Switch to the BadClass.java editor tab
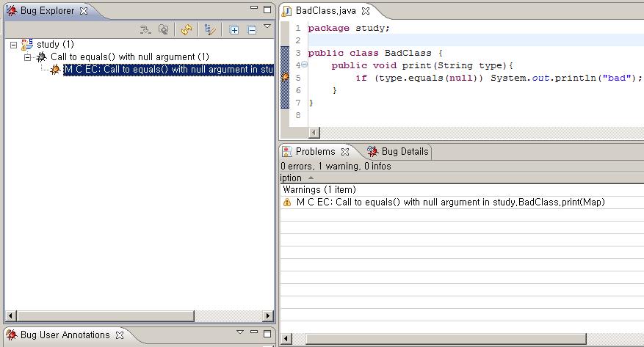Viewport: 644px width, 347px height. 326,11
